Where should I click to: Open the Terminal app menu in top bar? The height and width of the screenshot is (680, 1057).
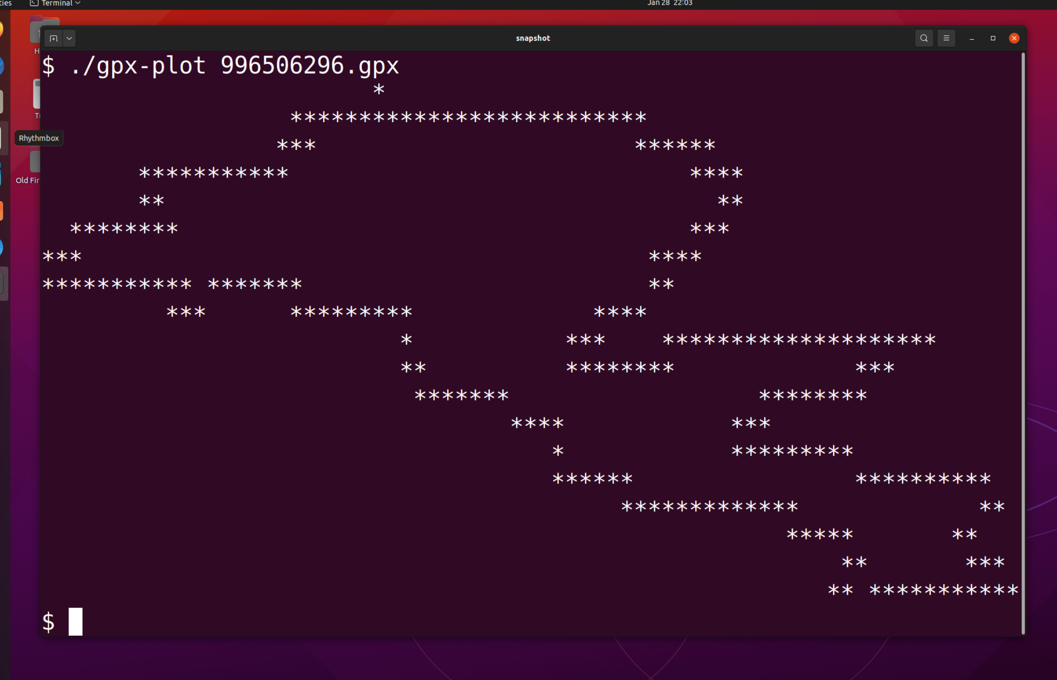(56, 3)
